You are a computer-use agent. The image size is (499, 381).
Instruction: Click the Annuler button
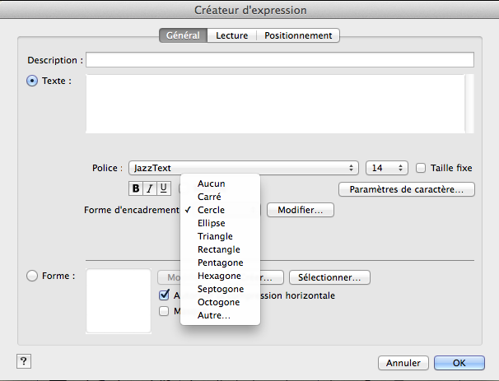pos(403,363)
